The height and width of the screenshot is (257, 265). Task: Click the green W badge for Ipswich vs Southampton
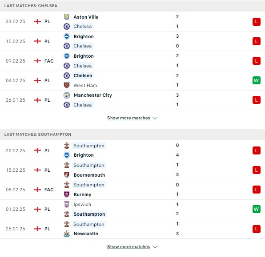click(x=257, y=209)
